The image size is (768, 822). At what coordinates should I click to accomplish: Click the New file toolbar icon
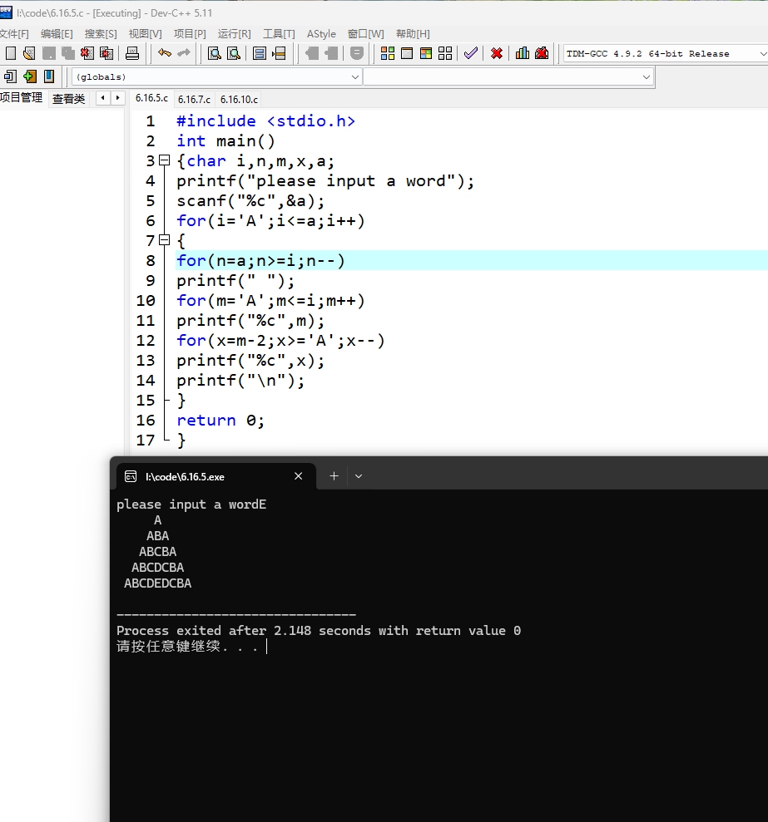pos(11,53)
